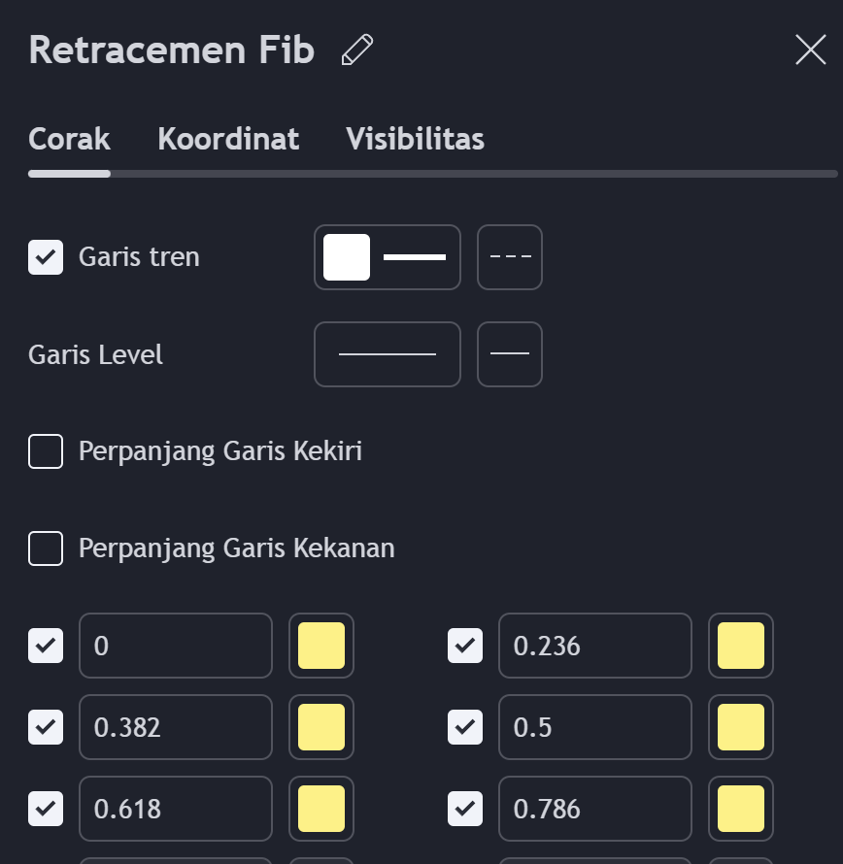This screenshot has height=864, width=843.
Task: Open Garis Level line thickness dropdown
Action: point(387,354)
